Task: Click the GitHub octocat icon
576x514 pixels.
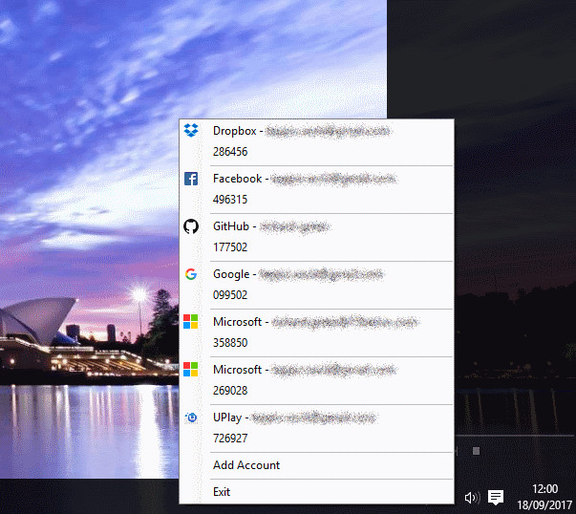Action: tap(191, 226)
